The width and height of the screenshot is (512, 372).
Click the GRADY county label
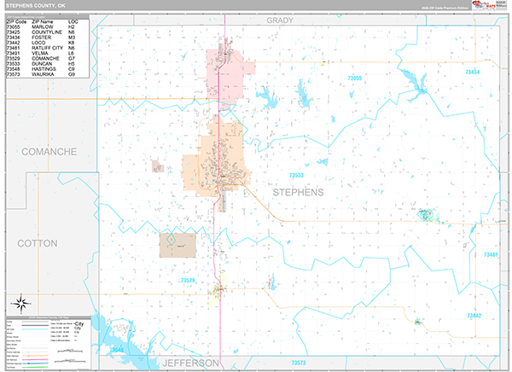[280, 20]
